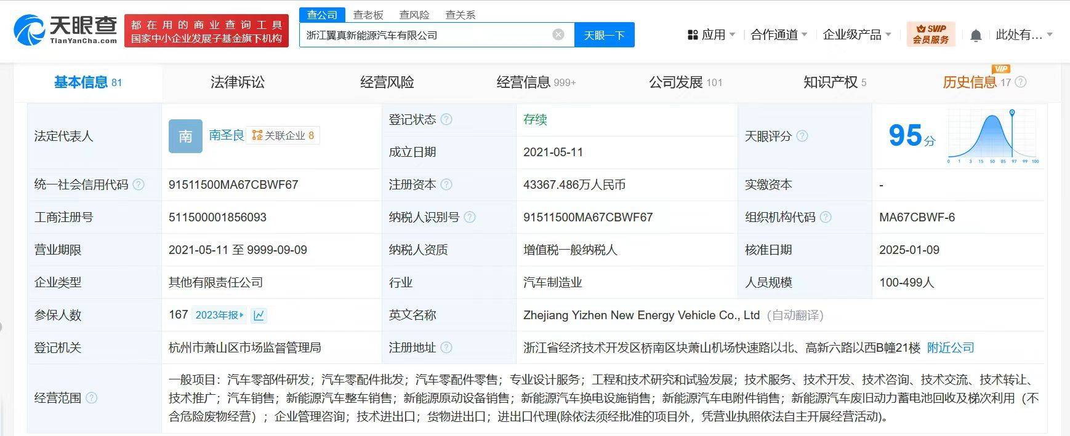Click help icon beside 注册资本
The height and width of the screenshot is (436, 1070).
pyautogui.click(x=446, y=184)
